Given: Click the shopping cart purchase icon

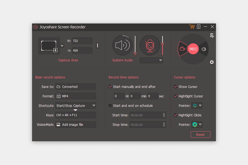Looking at the screenshot, I should [x=192, y=27].
